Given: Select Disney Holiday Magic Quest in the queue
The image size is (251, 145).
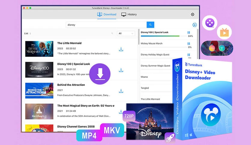Looking at the screenshot, I should tap(155, 55).
